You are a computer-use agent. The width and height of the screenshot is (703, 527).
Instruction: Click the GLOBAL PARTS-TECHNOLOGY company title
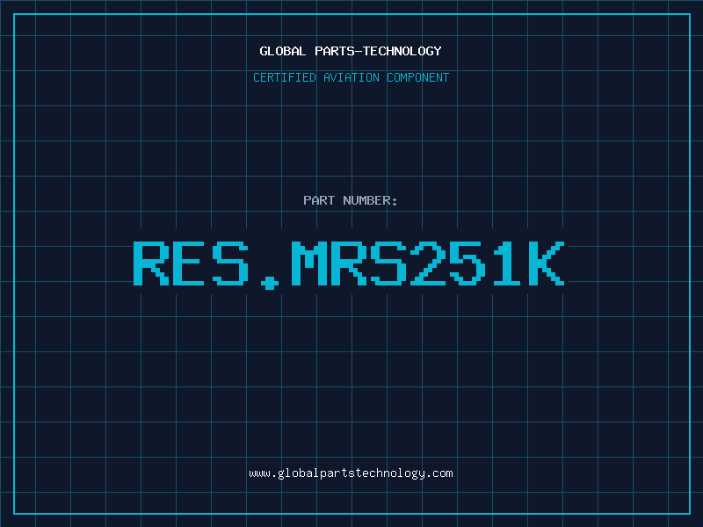click(351, 51)
